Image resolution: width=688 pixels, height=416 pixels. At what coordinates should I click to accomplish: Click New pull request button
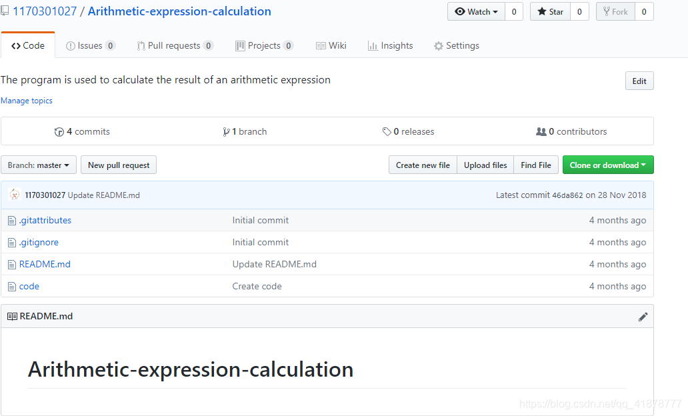pyautogui.click(x=119, y=165)
